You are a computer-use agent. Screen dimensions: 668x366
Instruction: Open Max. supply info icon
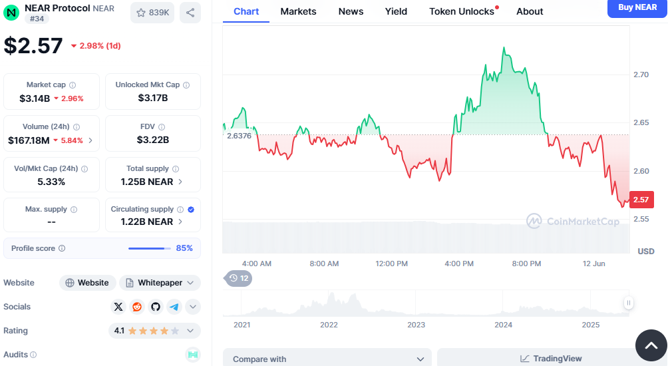click(74, 210)
